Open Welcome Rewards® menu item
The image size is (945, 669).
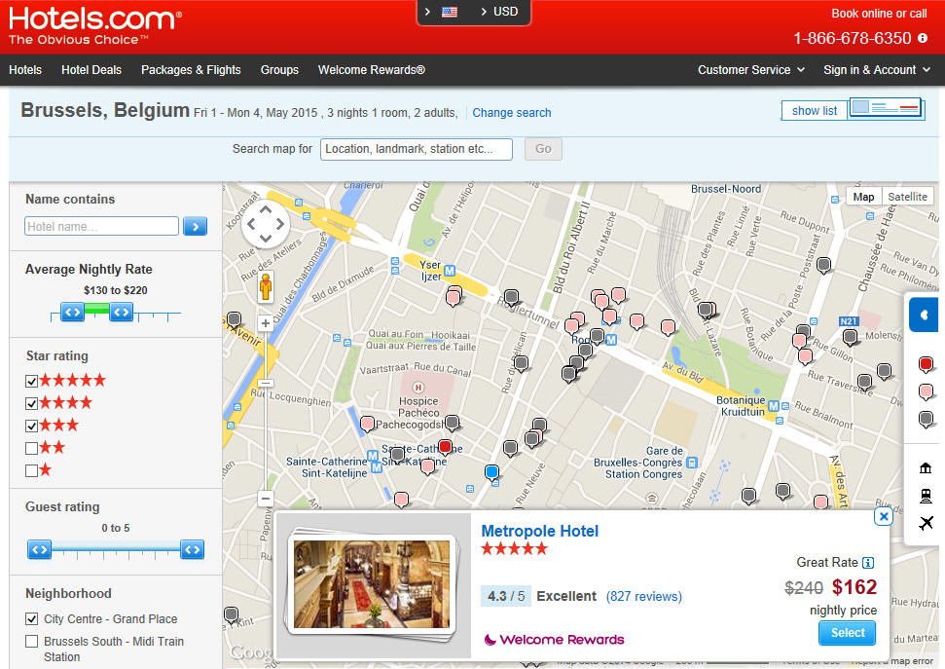(372, 70)
